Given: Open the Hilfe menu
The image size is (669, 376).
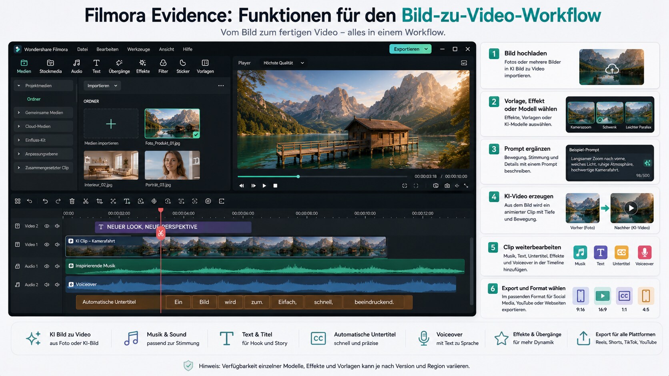Looking at the screenshot, I should tap(188, 49).
